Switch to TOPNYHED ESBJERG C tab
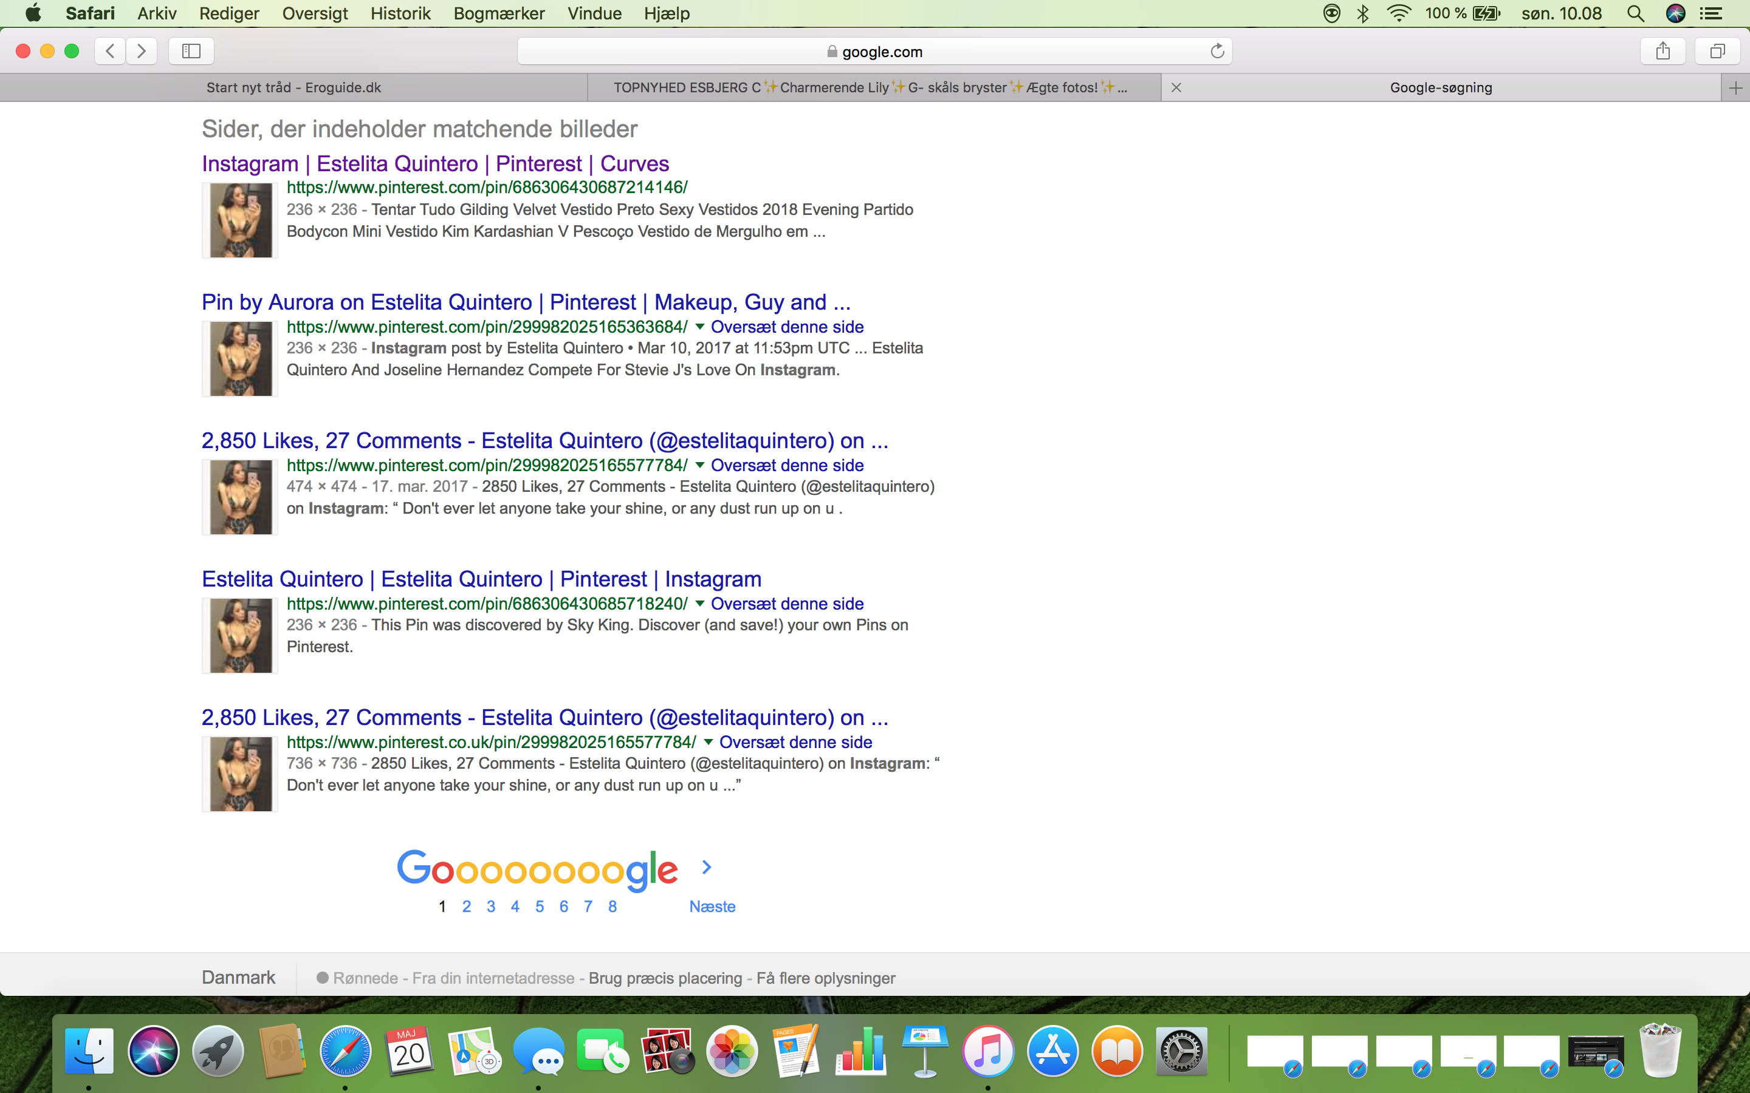This screenshot has height=1093, width=1750. (x=874, y=87)
